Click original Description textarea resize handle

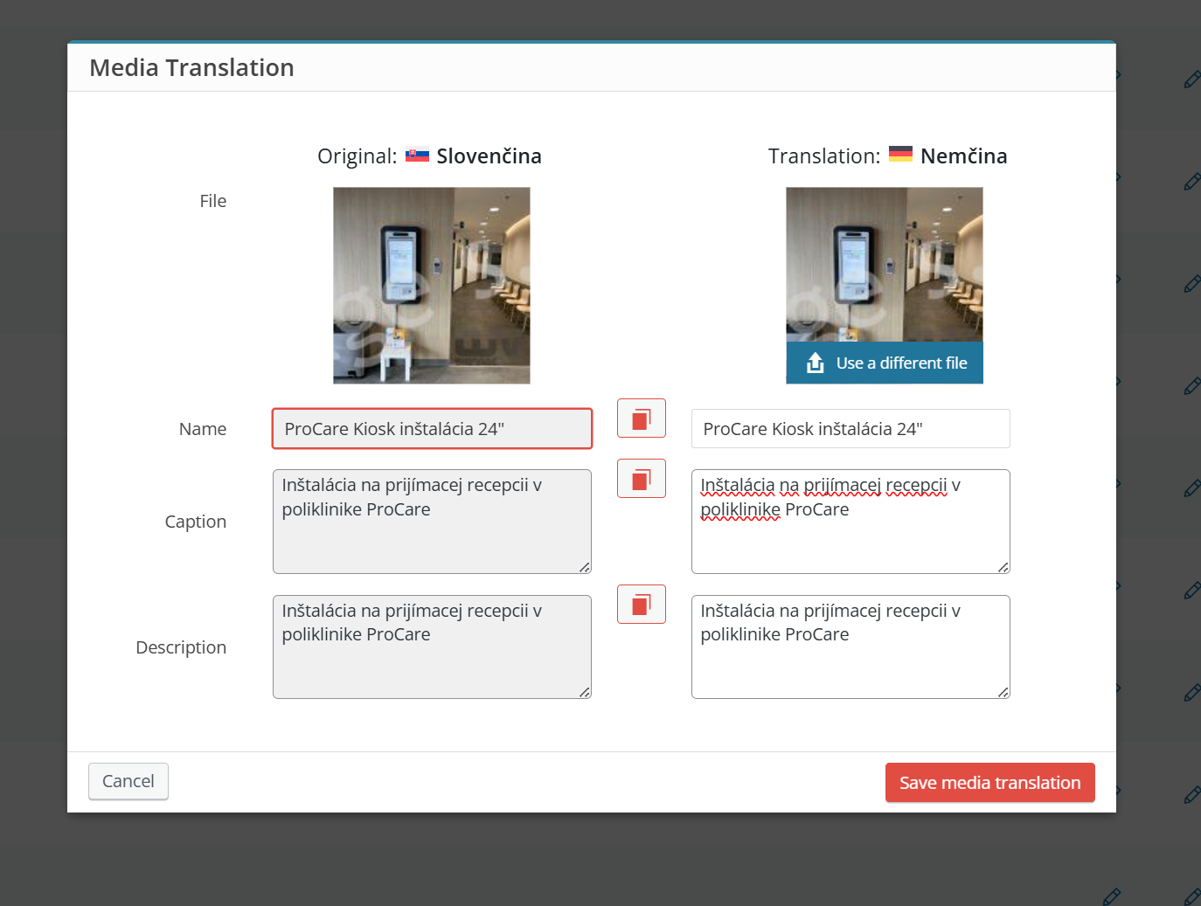coord(585,692)
